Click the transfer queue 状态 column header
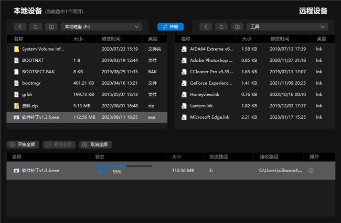Viewport: 341px width, 223px height. tap(100, 157)
